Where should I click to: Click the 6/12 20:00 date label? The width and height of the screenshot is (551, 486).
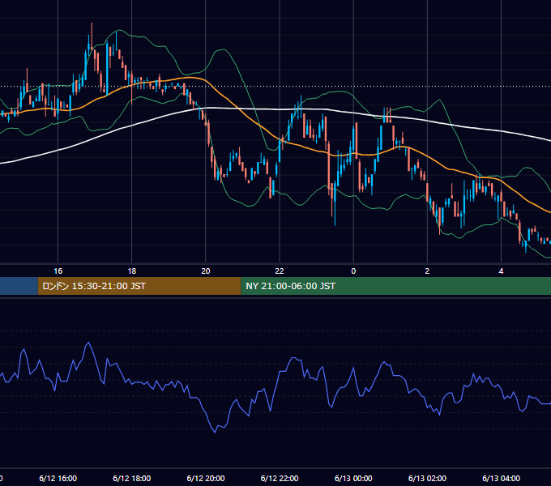coord(206,478)
